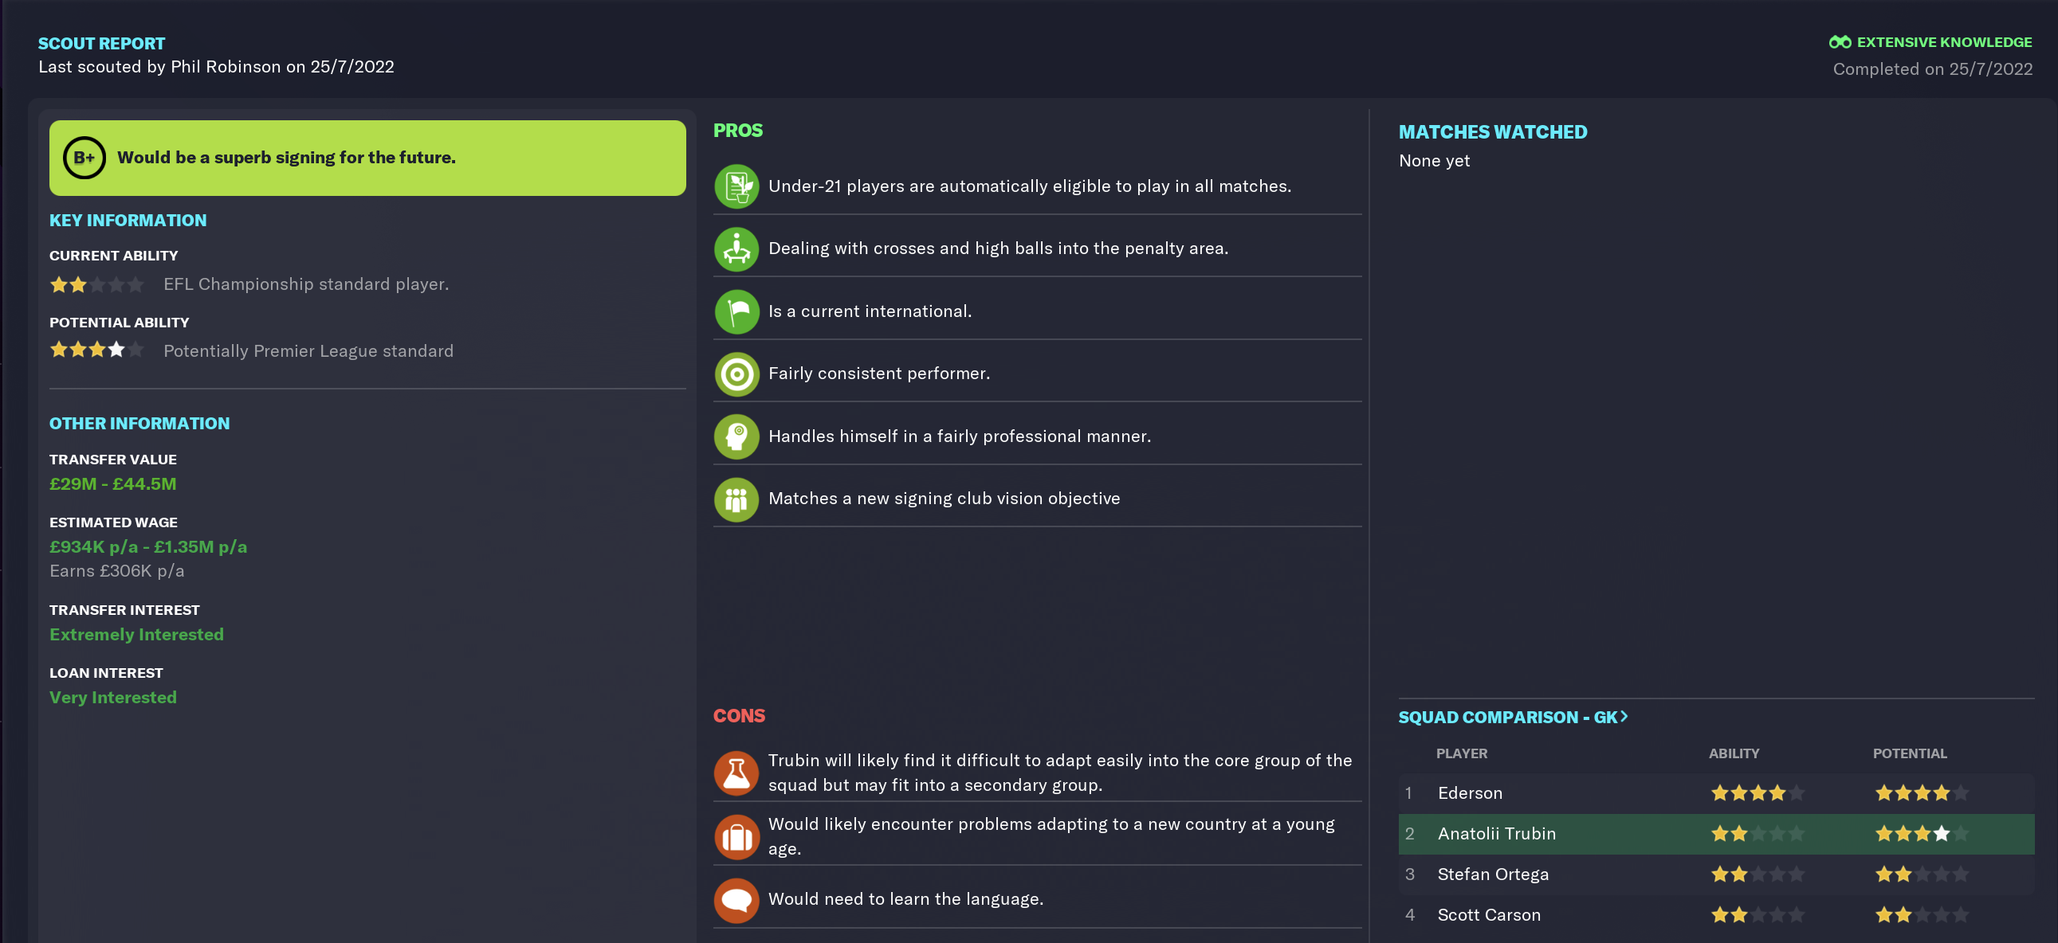Screen dimensions: 2058x943
Task: Click the under-21 eligibility pro icon
Action: click(x=736, y=186)
